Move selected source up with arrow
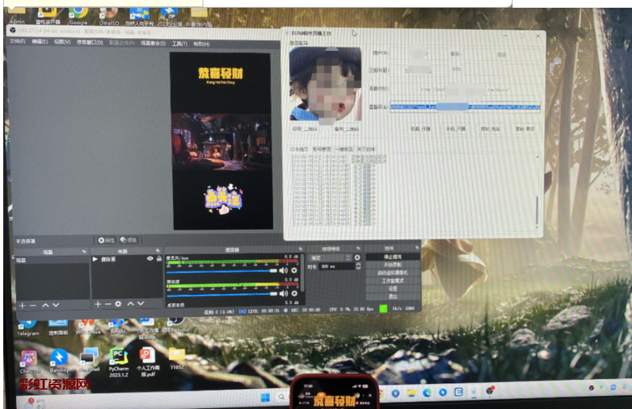The width and height of the screenshot is (632, 409). [131, 304]
